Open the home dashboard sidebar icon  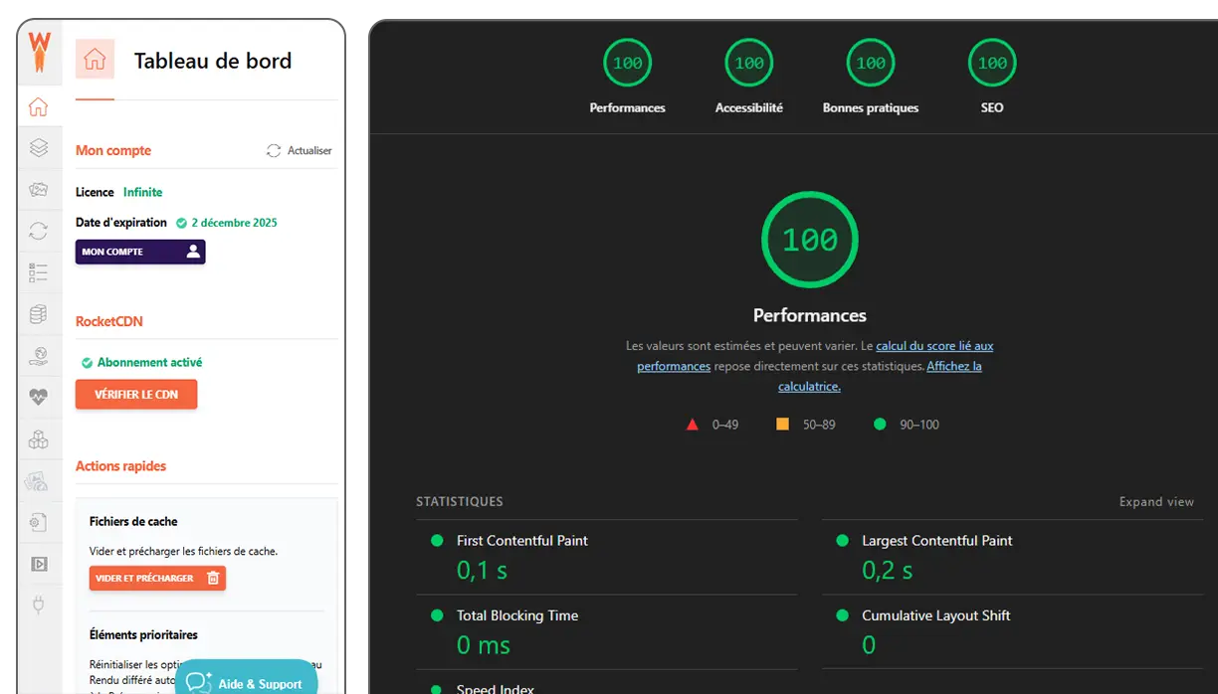[38, 106]
